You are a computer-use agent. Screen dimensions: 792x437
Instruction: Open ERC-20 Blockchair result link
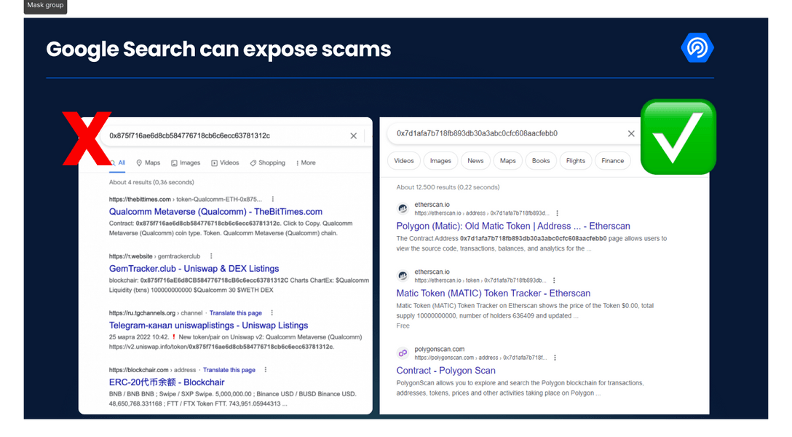[167, 382]
